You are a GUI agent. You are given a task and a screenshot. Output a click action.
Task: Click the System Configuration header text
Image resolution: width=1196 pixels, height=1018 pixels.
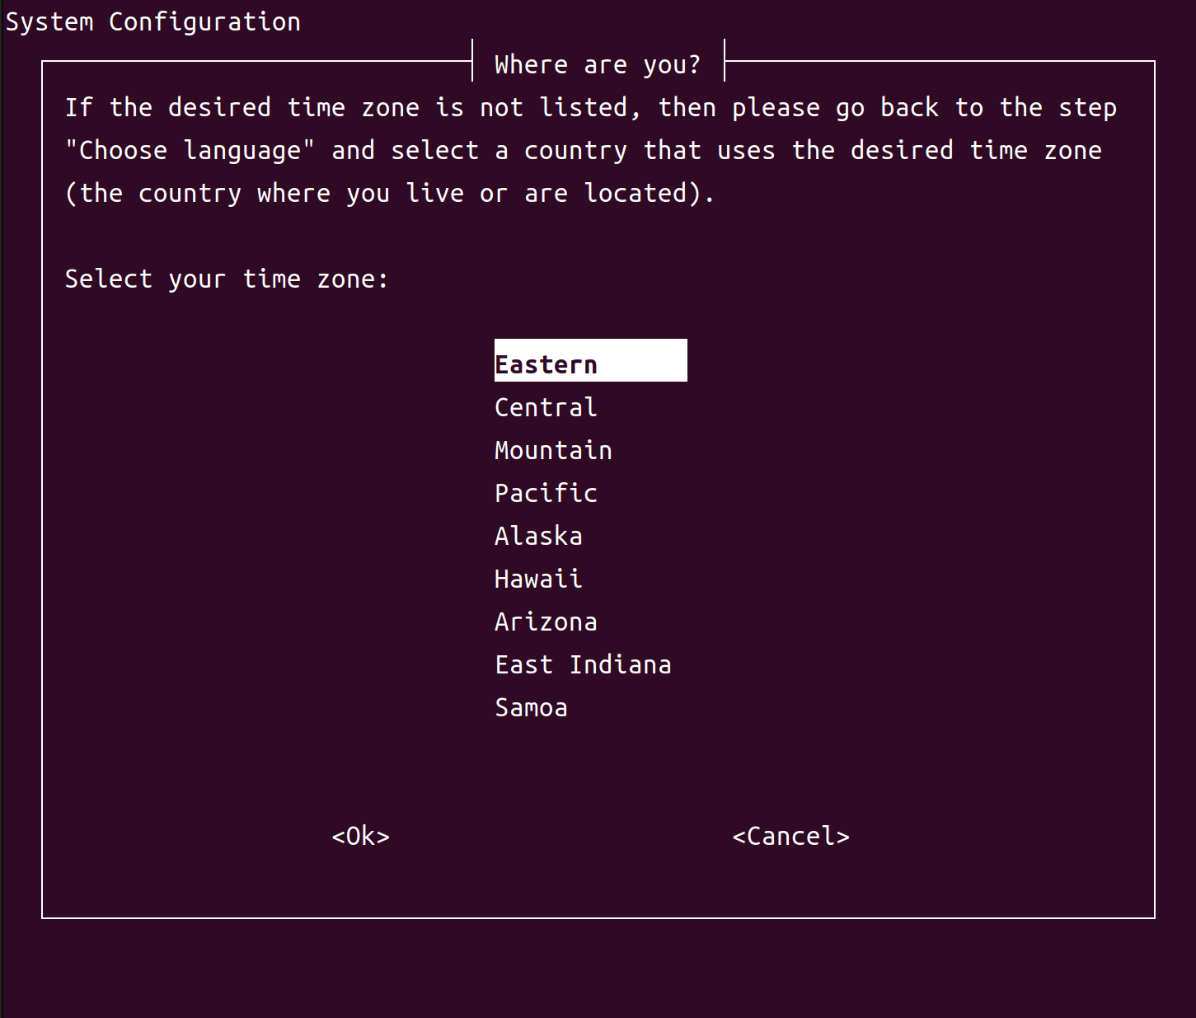(x=152, y=21)
